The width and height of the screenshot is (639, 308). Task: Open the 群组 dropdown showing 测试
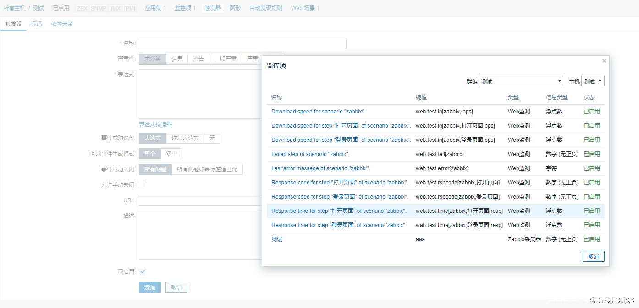[x=522, y=81]
